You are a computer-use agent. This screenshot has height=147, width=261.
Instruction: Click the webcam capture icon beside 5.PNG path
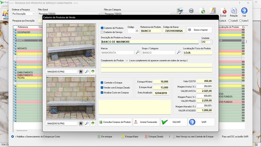[81, 71]
